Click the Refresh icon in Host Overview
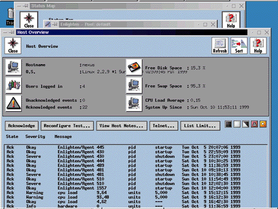Screen dimensions: 278x209 coord(220,46)
